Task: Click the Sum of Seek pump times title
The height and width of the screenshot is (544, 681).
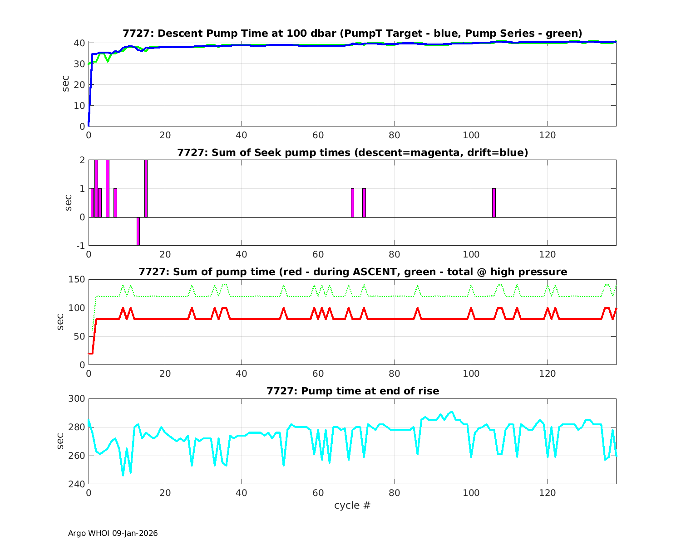Action: 352,153
